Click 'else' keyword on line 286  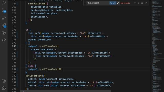coord(31,66)
